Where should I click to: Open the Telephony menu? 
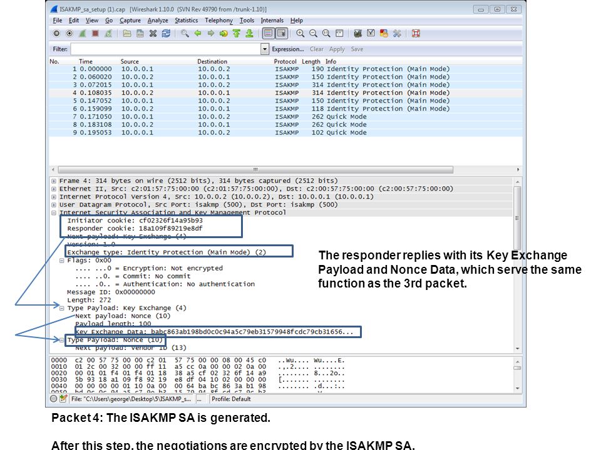coord(219,20)
